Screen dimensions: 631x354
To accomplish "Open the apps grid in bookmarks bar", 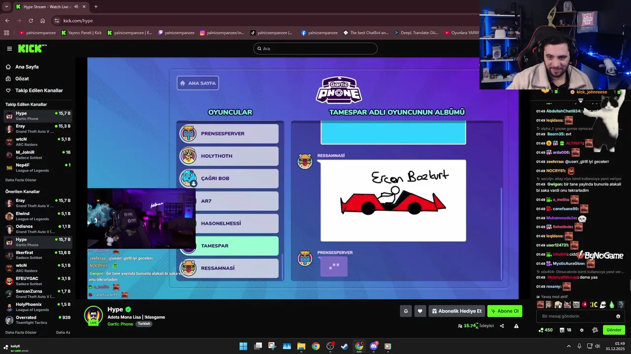I will (6, 33).
